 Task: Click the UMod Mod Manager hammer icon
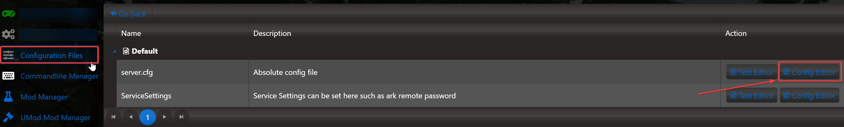pos(8,117)
